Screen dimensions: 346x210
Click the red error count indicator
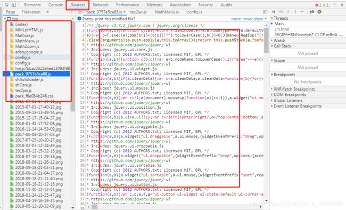318,5
